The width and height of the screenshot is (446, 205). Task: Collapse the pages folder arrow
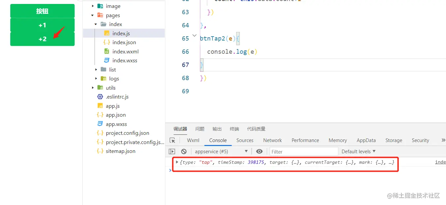93,15
